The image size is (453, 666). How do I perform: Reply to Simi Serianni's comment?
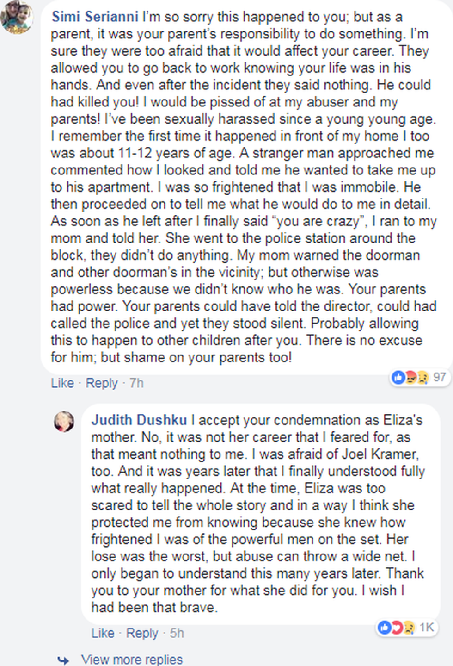(x=102, y=383)
